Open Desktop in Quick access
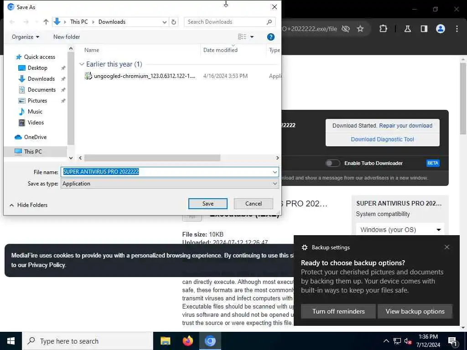The width and height of the screenshot is (467, 350). coord(37,68)
